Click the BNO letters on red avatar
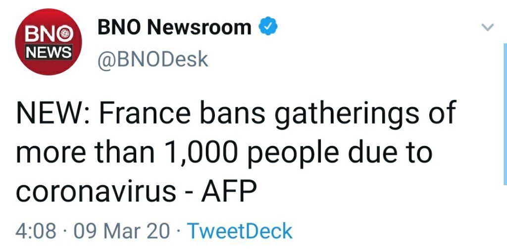507x249 pixels. [50, 33]
